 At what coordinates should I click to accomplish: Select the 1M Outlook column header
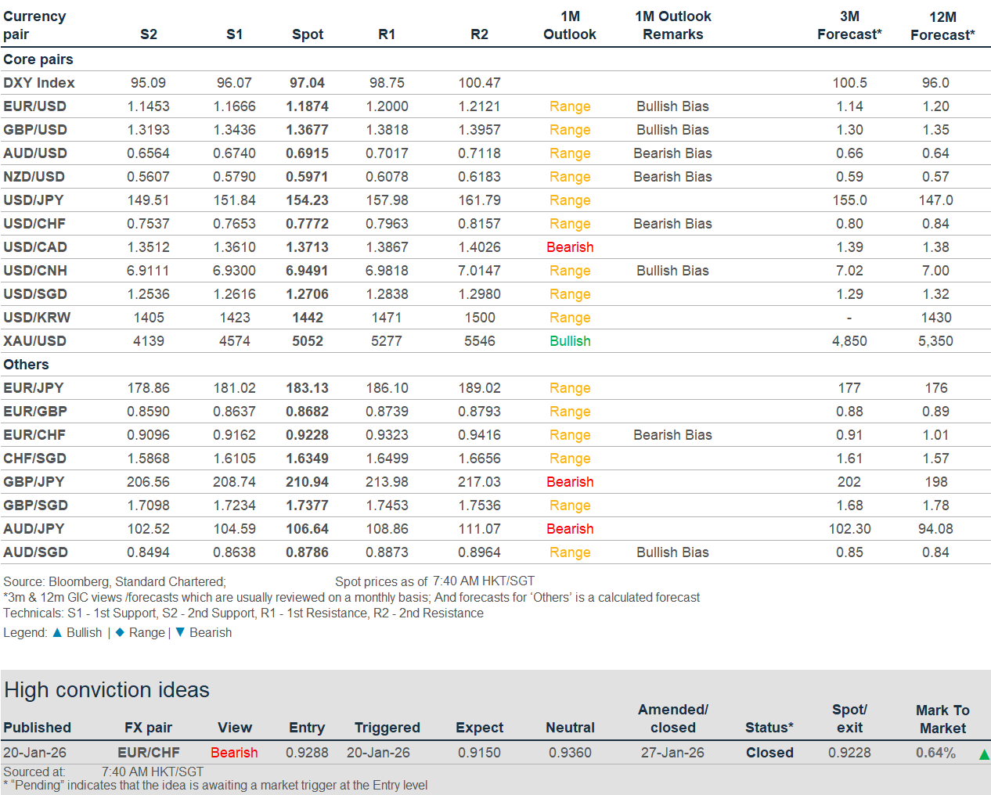click(x=569, y=25)
